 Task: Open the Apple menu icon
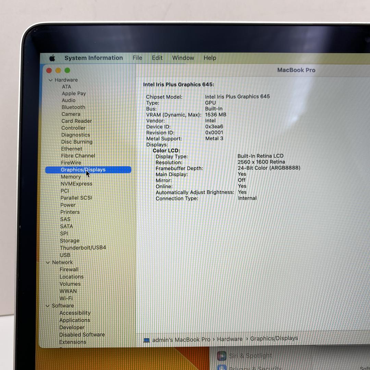52,58
